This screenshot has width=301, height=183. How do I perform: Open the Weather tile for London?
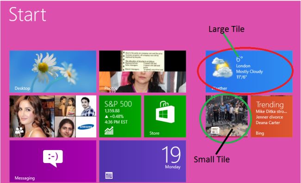pyautogui.click(x=249, y=71)
